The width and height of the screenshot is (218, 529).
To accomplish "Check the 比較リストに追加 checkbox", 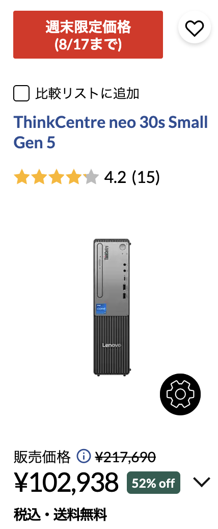I will pos(21,93).
